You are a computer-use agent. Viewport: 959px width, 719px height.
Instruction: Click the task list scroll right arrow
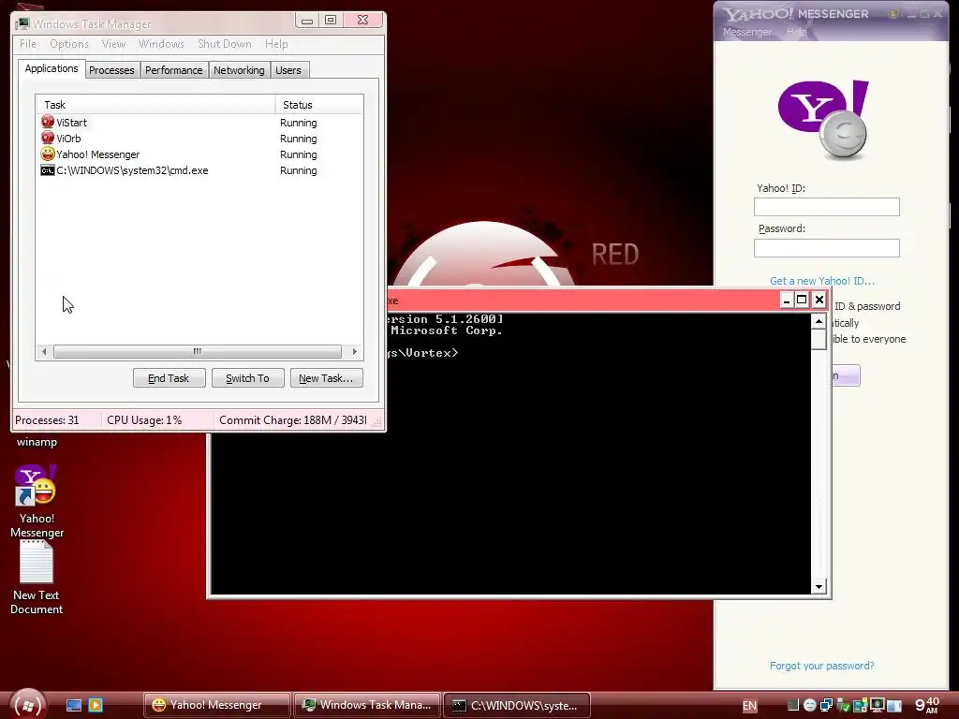[355, 352]
